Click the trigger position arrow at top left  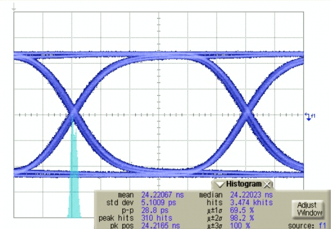tap(14, 7)
